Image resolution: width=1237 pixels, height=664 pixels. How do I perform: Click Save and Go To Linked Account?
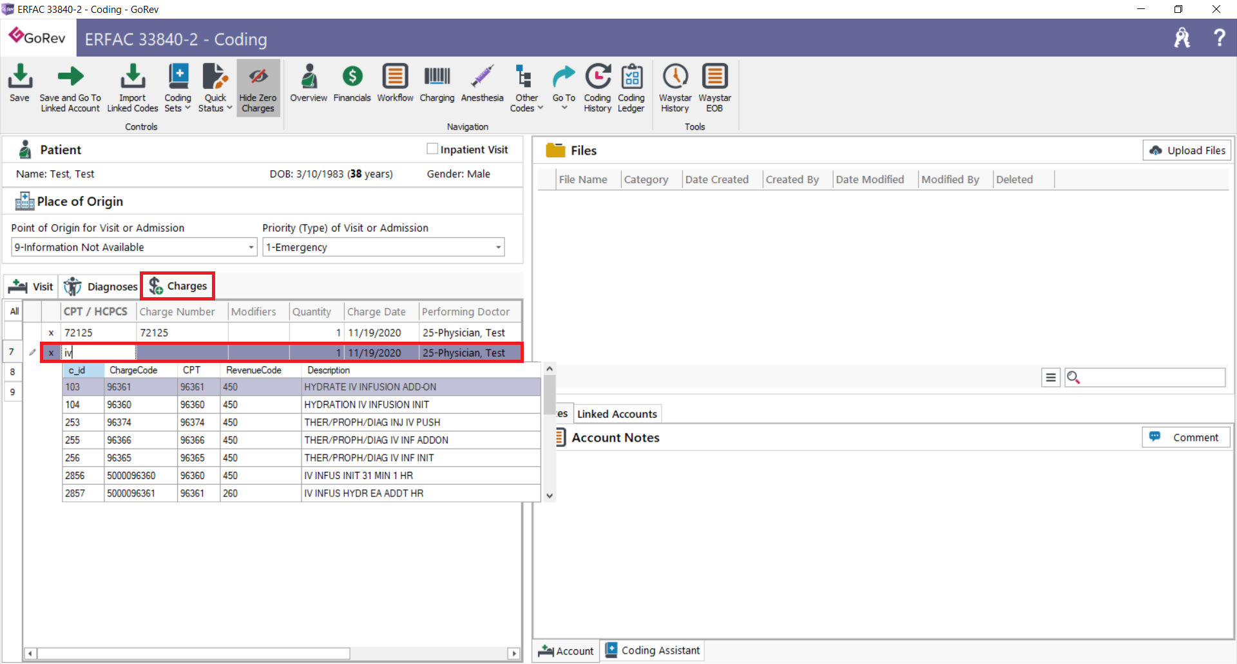point(70,88)
